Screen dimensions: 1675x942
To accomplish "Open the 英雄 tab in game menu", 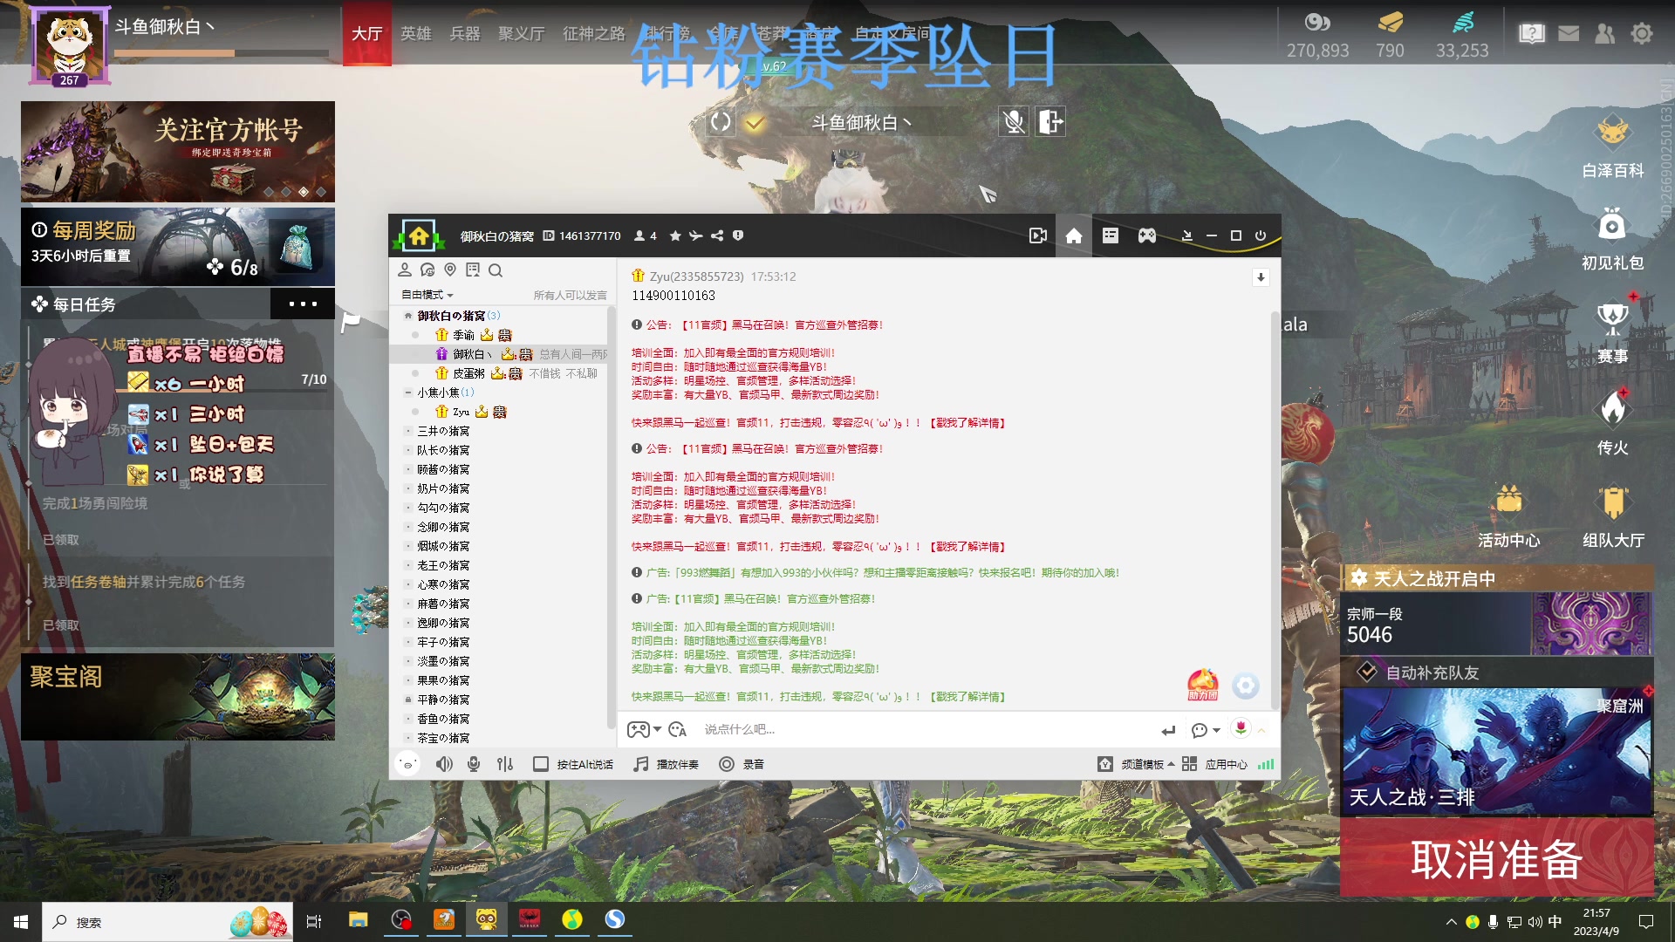I will [x=416, y=33].
